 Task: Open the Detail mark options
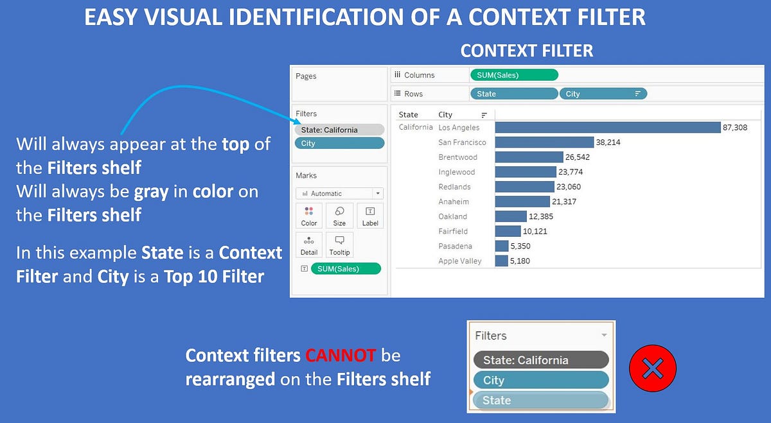click(309, 245)
